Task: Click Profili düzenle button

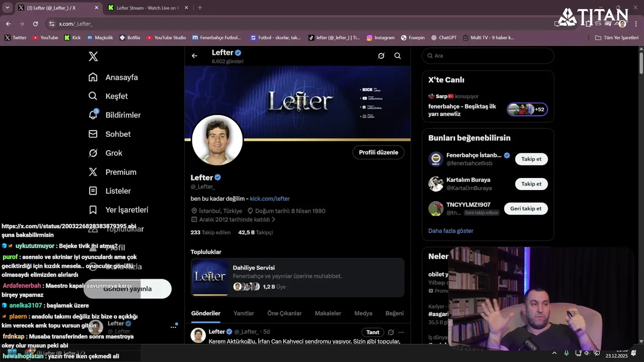Action: point(378,152)
